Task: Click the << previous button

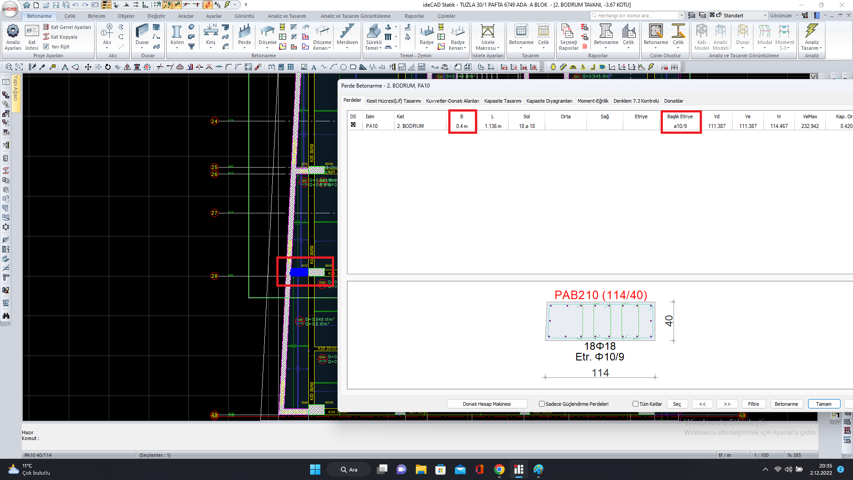Action: click(x=702, y=404)
